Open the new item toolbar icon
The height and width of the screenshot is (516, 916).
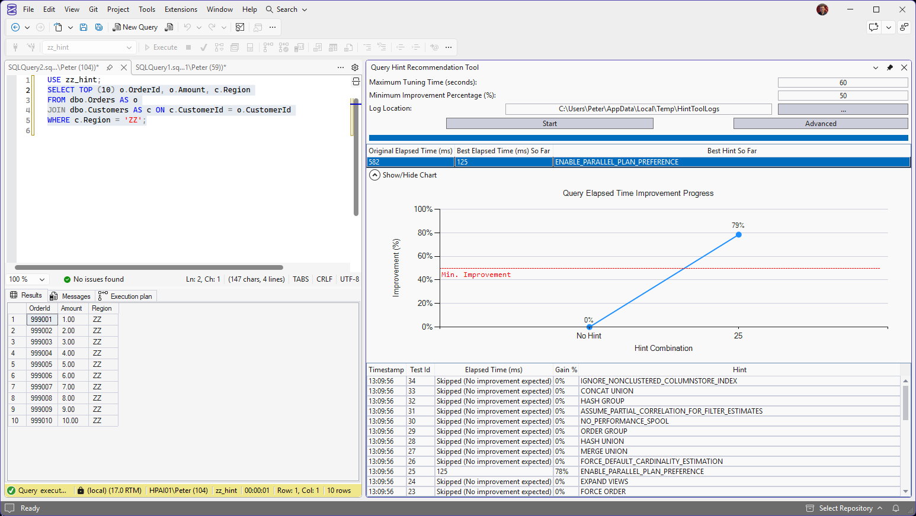coord(58,27)
